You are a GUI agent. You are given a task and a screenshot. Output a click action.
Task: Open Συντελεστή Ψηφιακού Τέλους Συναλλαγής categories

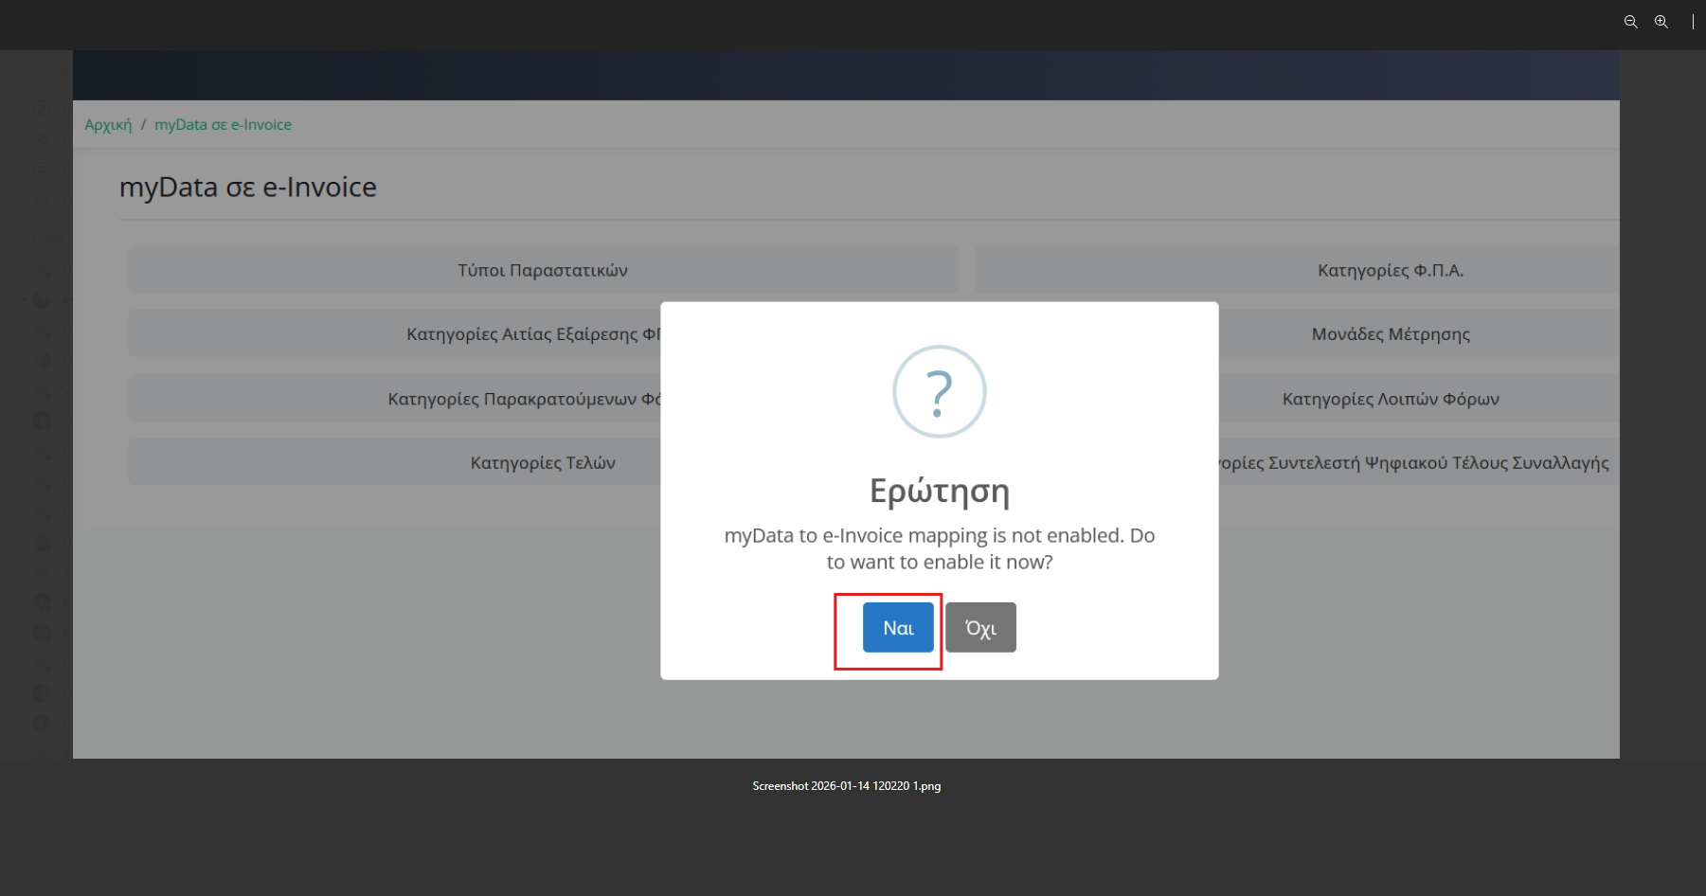click(1411, 462)
